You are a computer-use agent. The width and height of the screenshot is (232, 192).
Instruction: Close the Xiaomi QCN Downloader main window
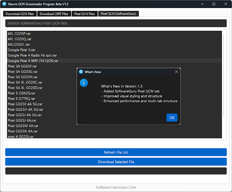[x=225, y=4]
